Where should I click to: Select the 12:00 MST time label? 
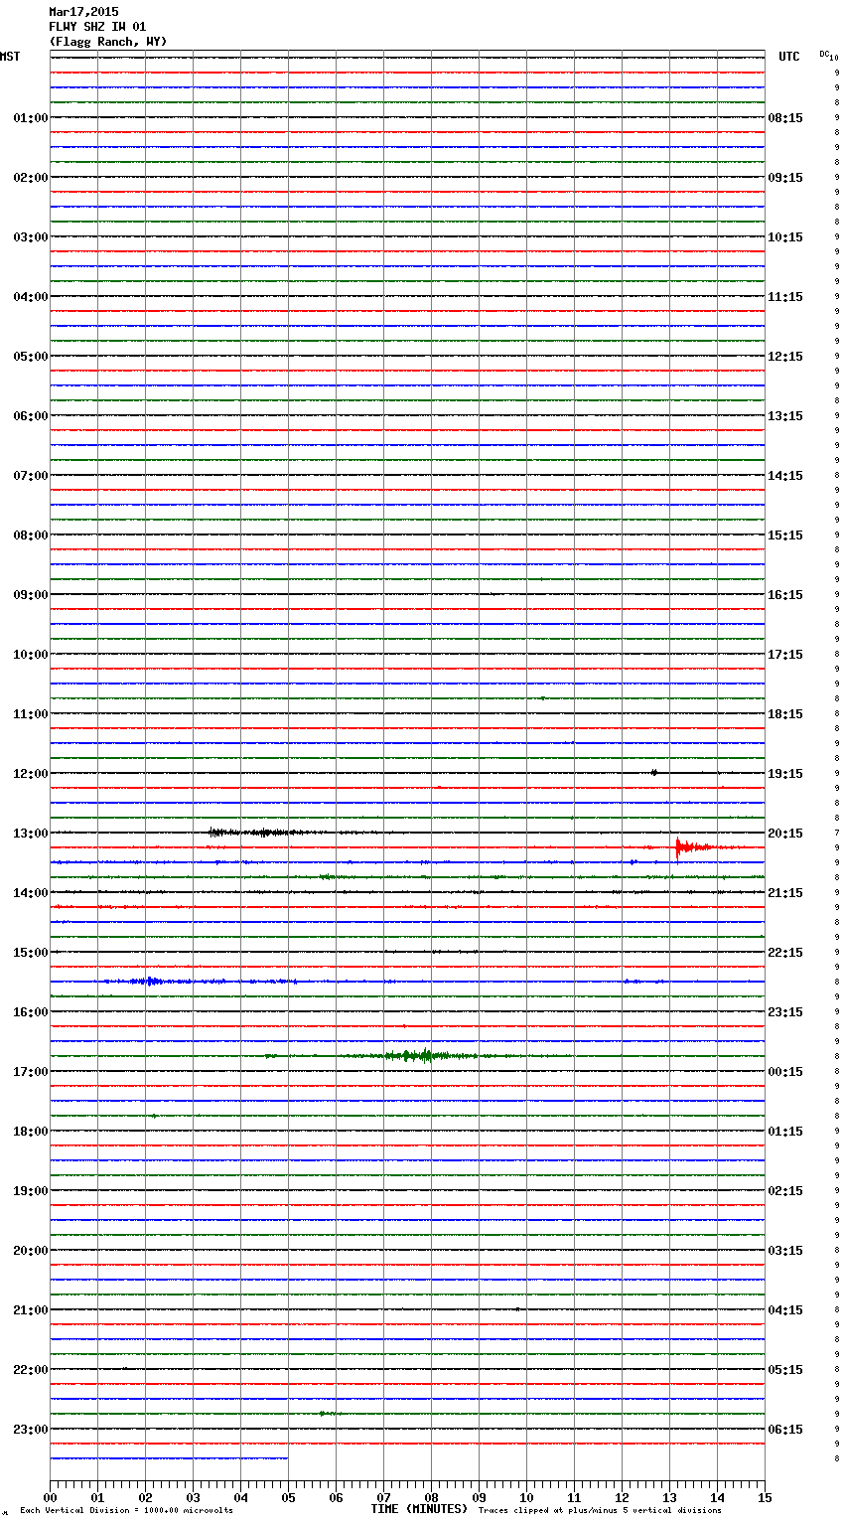pos(31,774)
